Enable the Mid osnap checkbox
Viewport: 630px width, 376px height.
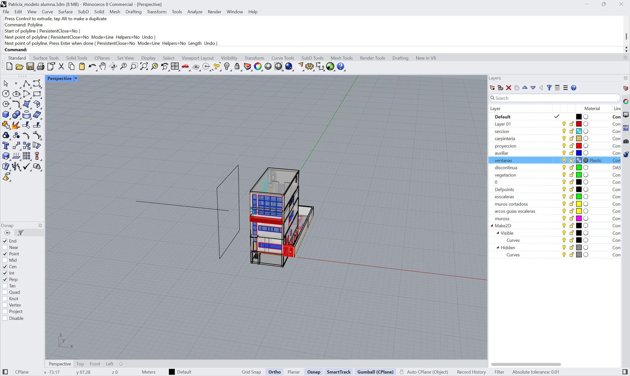tap(5, 260)
